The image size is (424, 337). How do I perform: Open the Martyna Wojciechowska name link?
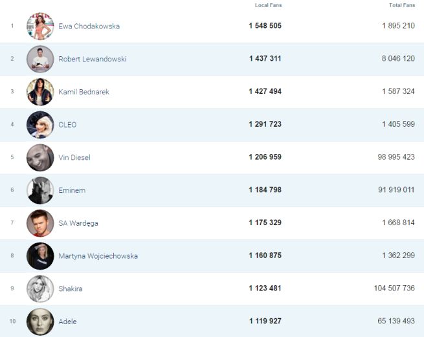tap(98, 256)
